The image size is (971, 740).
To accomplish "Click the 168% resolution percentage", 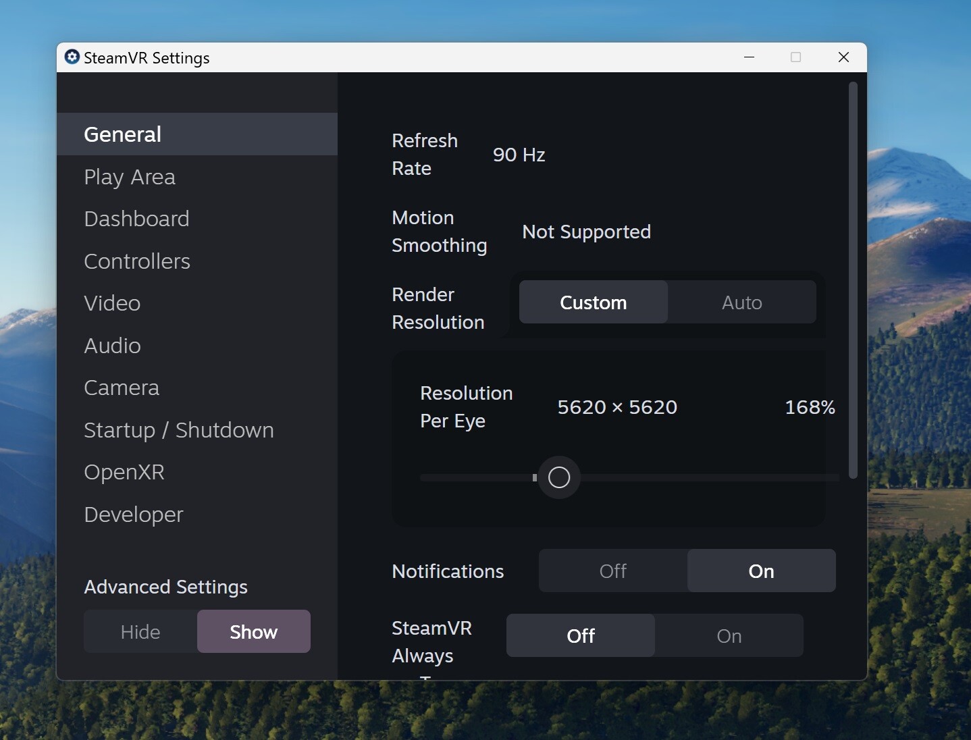I will 810,407.
